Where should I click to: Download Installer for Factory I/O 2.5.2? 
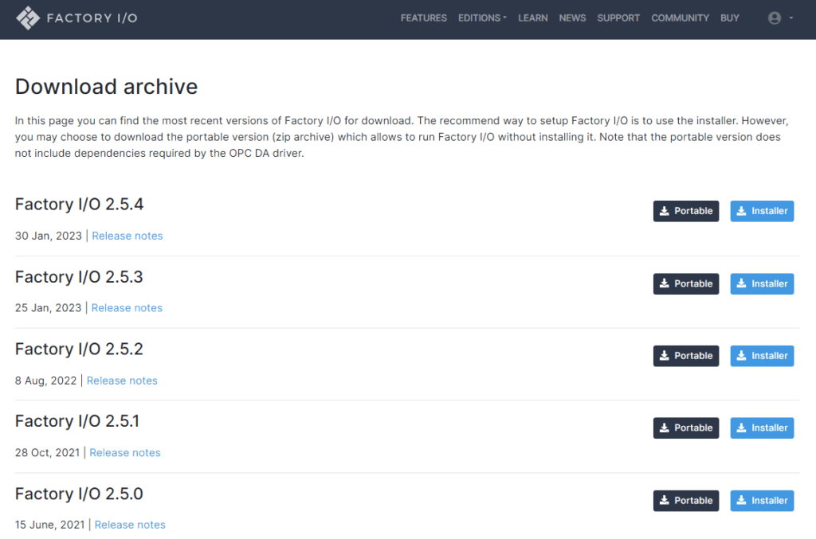[x=762, y=356]
